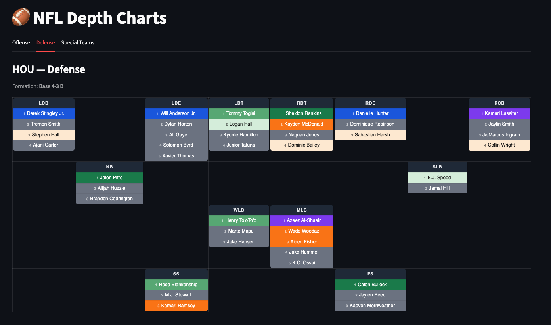Click the LDT position header
The image size is (551, 325).
point(239,103)
